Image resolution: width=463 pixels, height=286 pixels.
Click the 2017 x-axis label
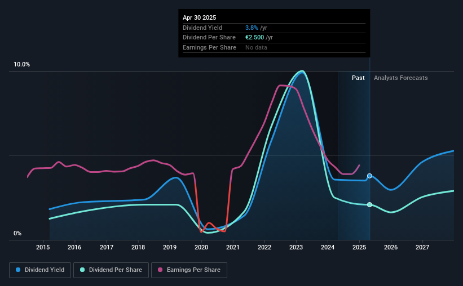[106, 247]
